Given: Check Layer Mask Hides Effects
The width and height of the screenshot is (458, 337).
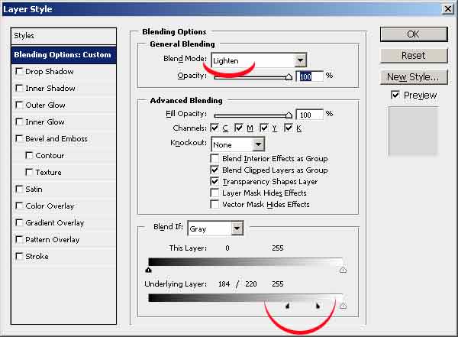Looking at the screenshot, I should 214,193.
